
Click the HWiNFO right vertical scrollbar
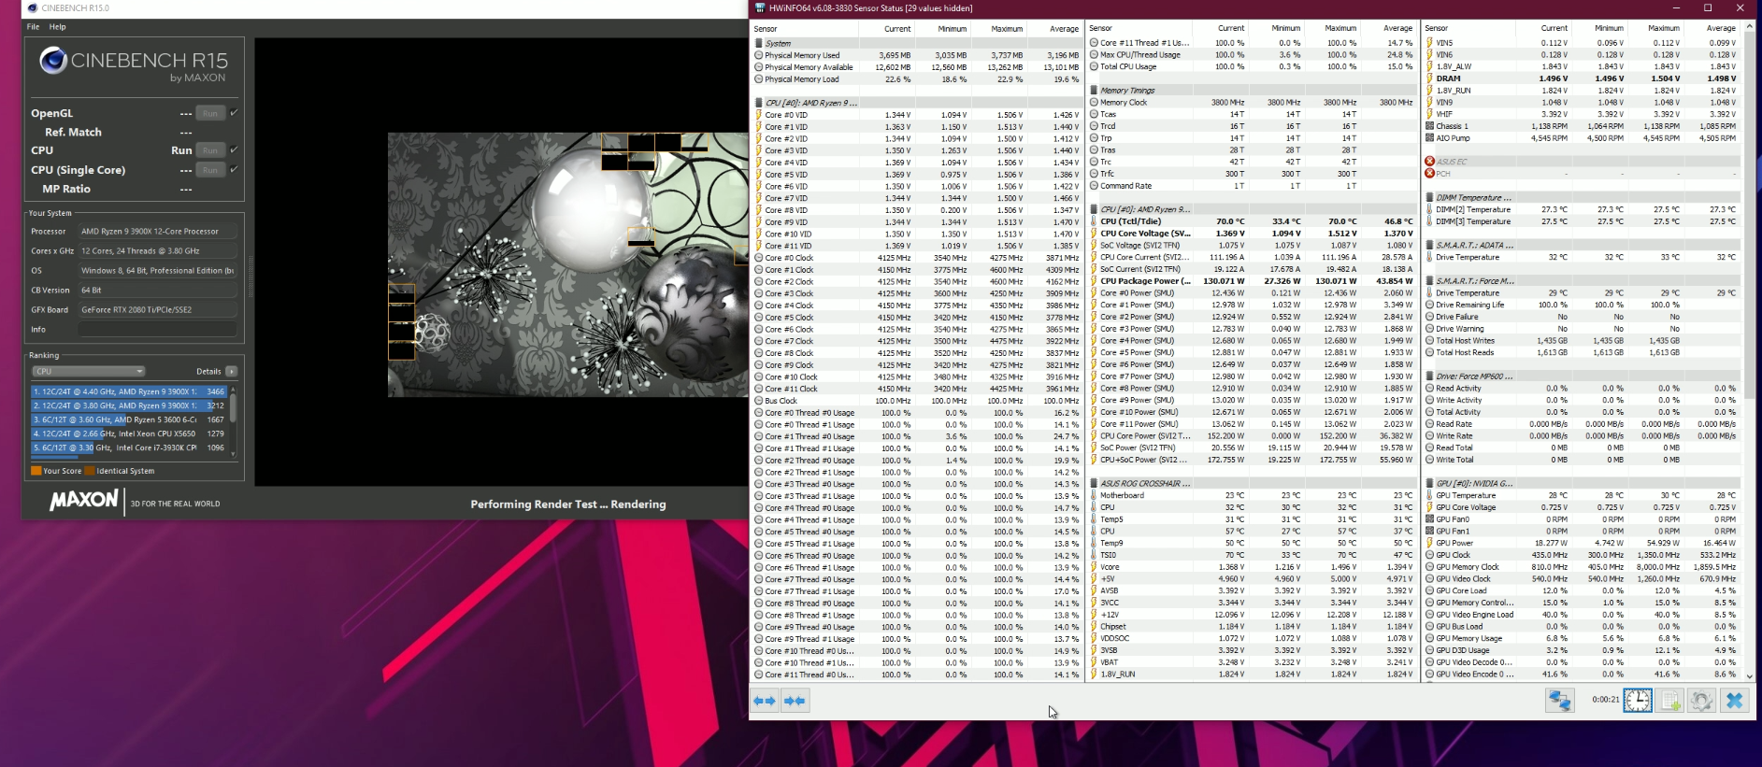click(x=1750, y=350)
